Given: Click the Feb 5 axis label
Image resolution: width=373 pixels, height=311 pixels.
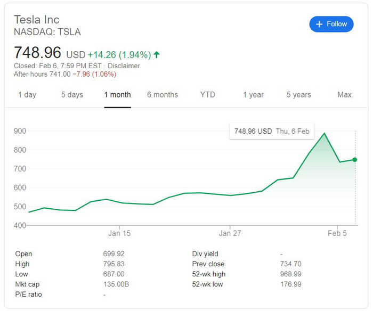Looking at the screenshot, I should [x=337, y=233].
